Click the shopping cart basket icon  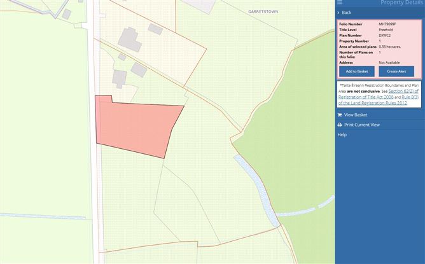click(x=340, y=115)
